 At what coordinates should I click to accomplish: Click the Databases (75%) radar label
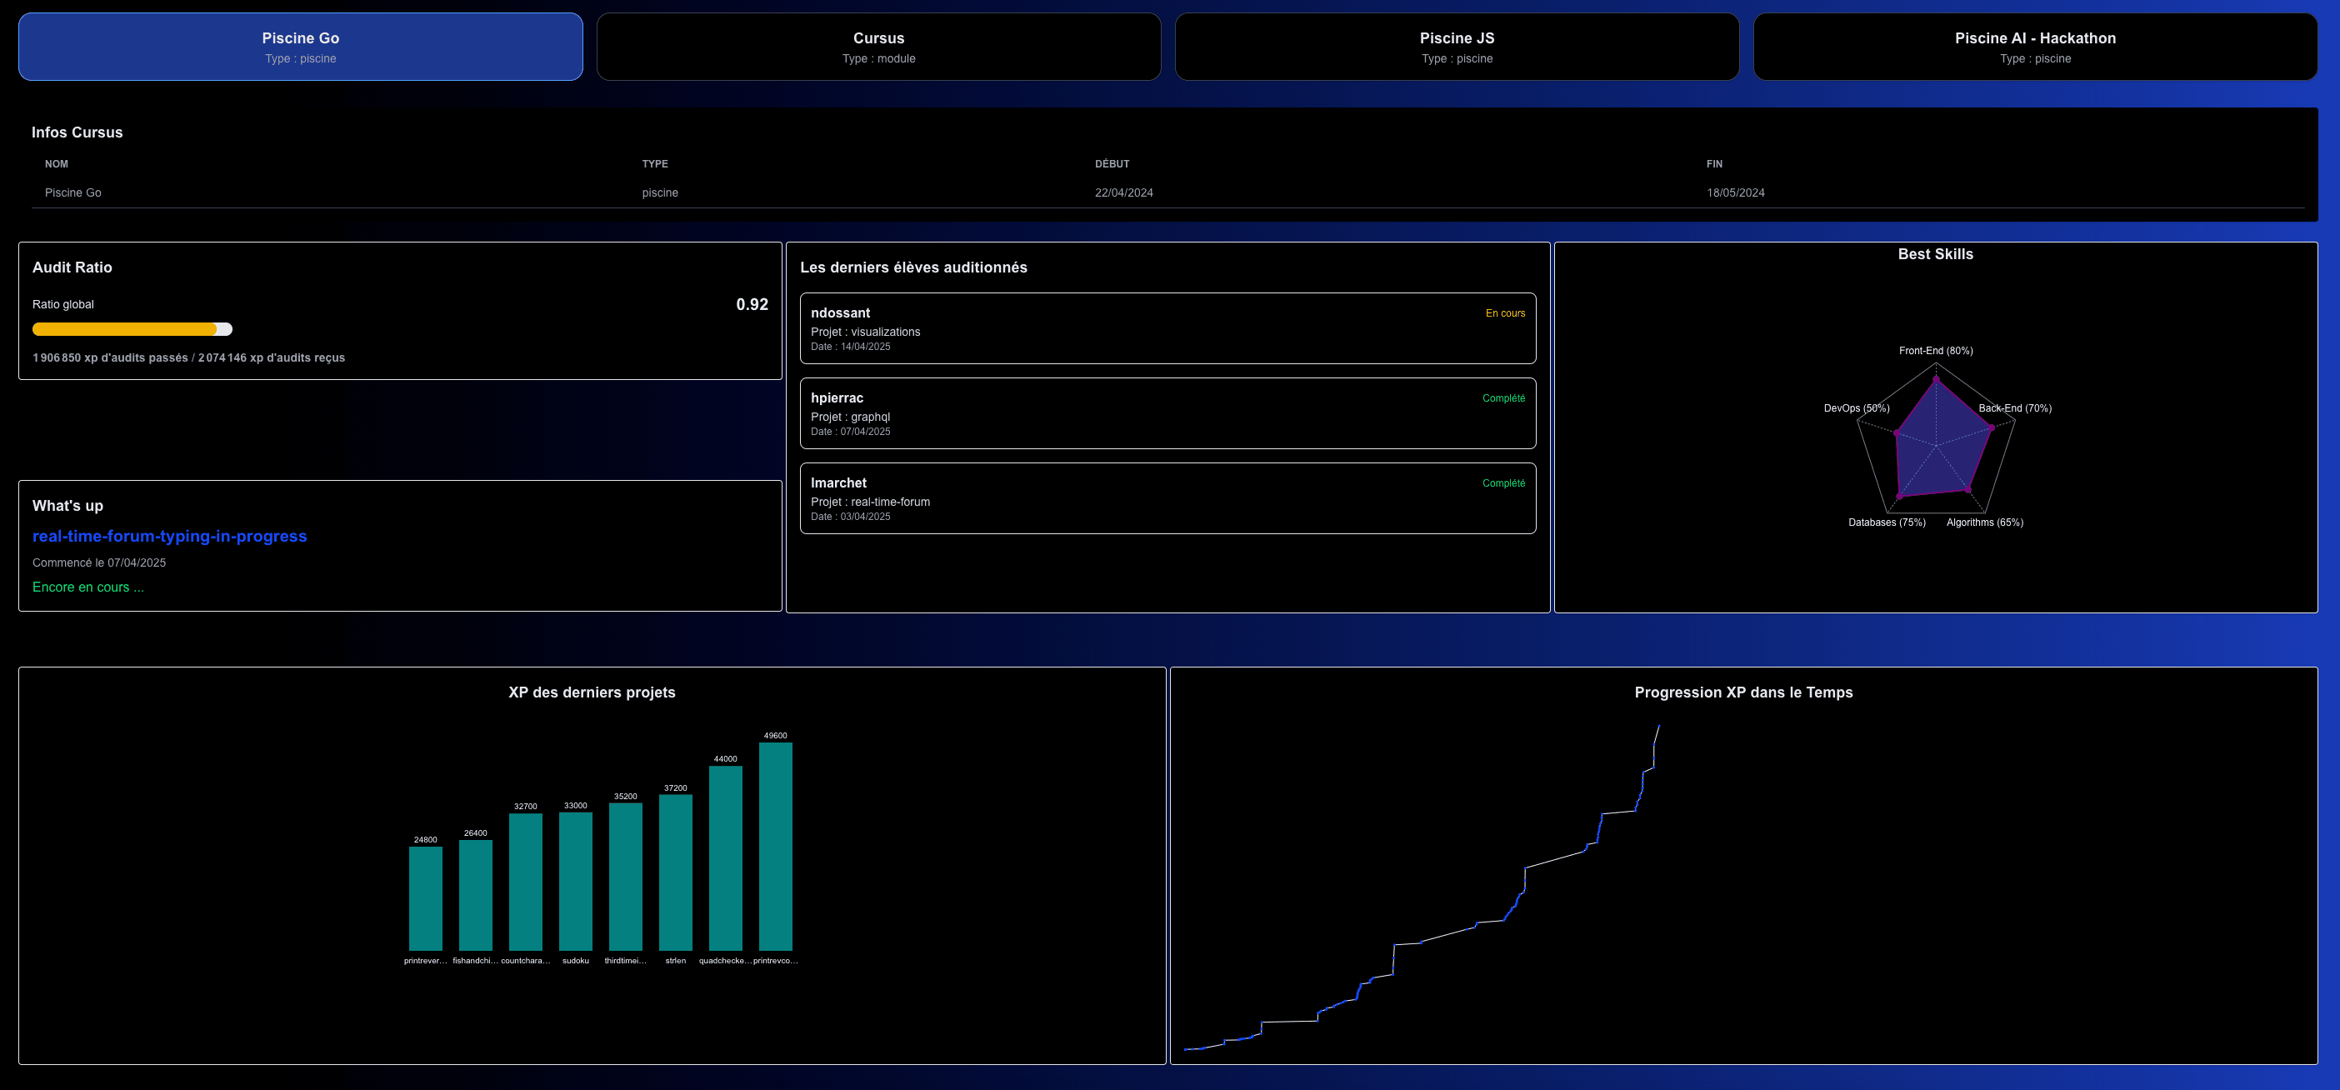[x=1887, y=522]
